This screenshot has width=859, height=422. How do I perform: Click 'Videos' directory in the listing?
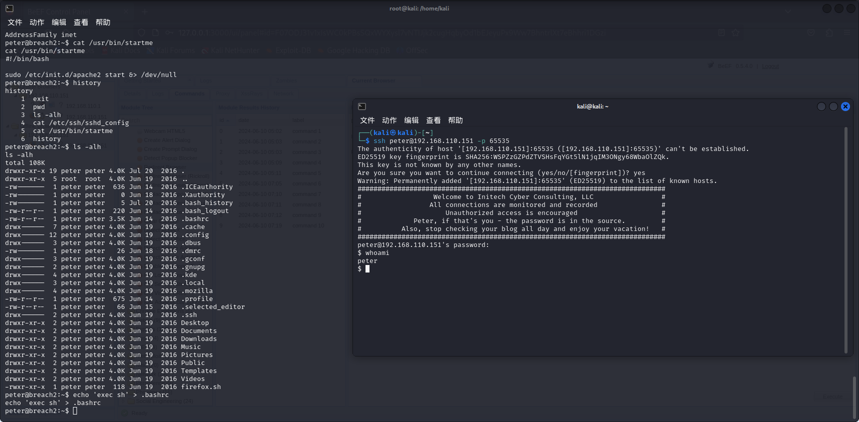tap(193, 379)
